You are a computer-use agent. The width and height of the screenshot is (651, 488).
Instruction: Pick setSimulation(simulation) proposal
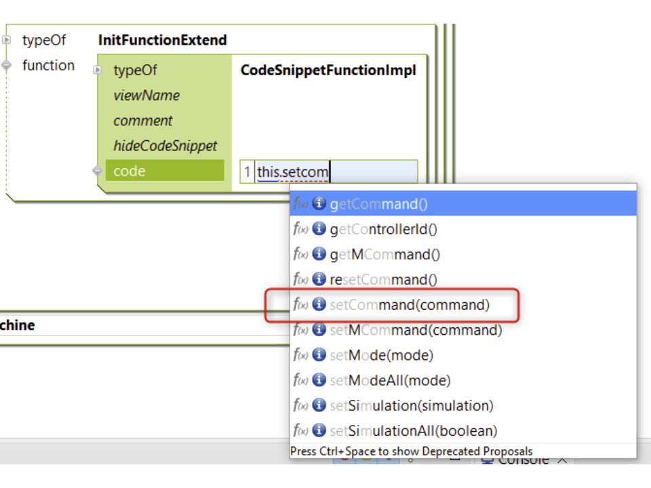pos(411,405)
